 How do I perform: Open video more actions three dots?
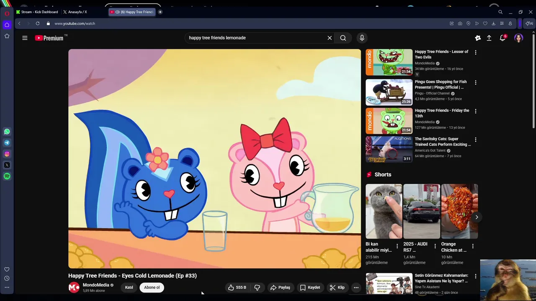tap(356, 288)
